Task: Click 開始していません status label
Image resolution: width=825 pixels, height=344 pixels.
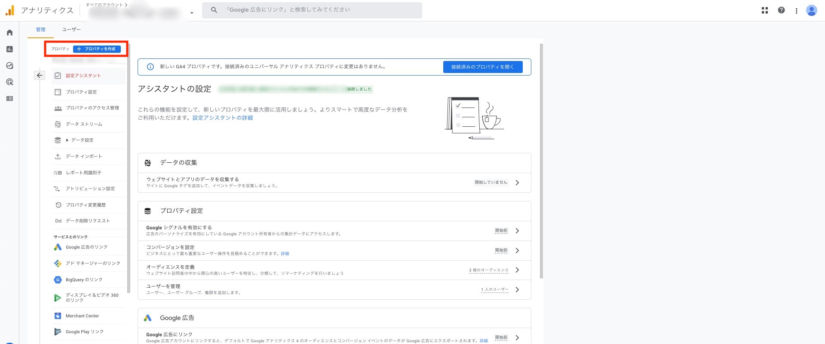Action: (x=491, y=183)
